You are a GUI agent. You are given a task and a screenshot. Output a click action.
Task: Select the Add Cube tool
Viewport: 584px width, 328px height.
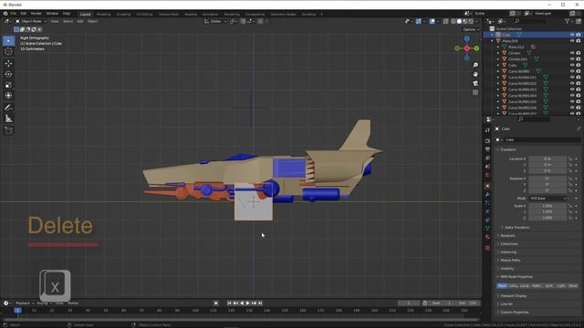click(8, 130)
